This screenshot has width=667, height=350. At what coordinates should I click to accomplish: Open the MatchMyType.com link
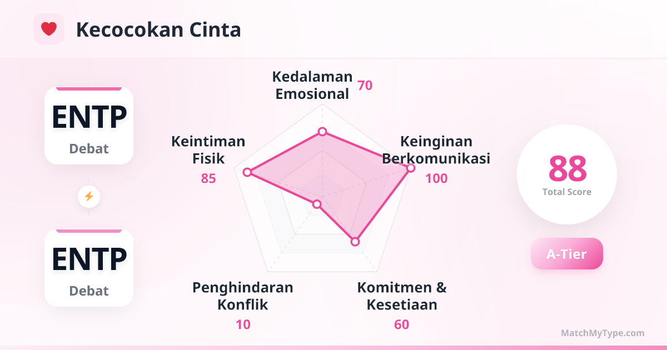tap(603, 333)
